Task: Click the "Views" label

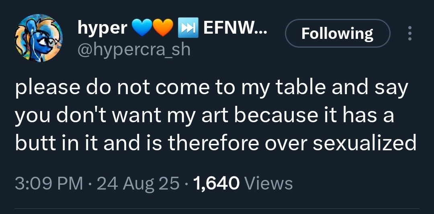Action: pyautogui.click(x=268, y=184)
